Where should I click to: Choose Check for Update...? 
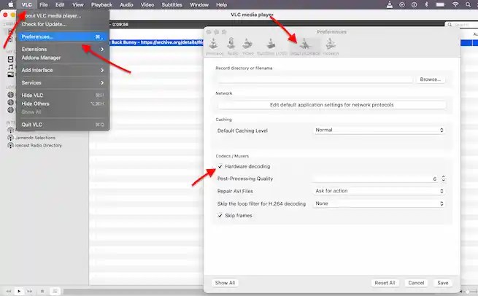(x=63, y=24)
